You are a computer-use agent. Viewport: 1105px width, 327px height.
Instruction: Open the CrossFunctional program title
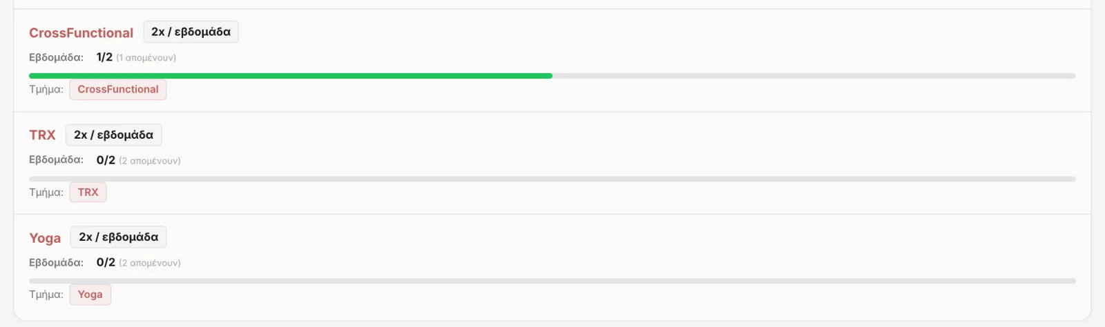click(81, 32)
